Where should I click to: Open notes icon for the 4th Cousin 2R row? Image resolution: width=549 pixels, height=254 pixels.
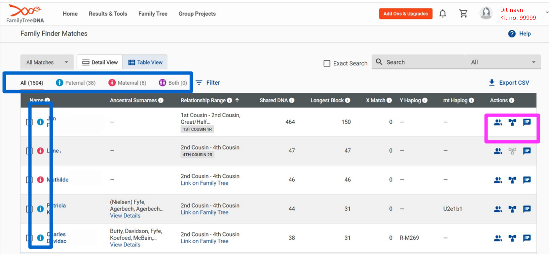point(527,151)
